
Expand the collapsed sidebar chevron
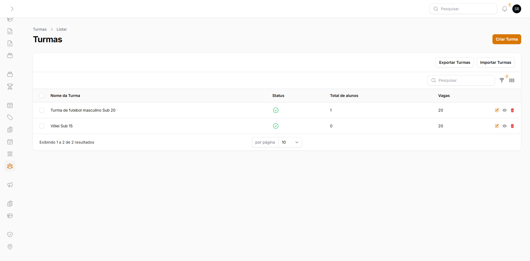click(12, 9)
